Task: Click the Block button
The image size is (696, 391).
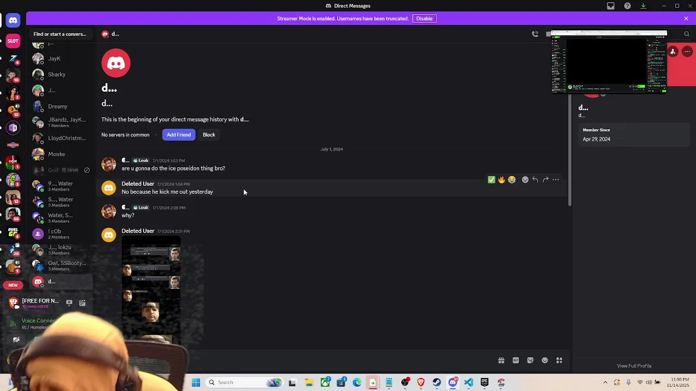Action: tap(209, 135)
